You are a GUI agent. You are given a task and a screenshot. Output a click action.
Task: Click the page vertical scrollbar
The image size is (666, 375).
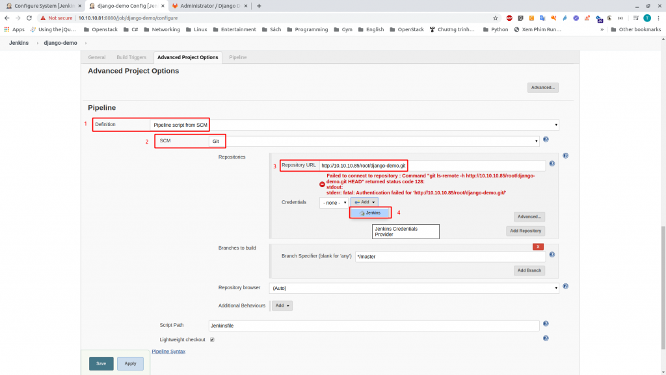tap(663, 289)
